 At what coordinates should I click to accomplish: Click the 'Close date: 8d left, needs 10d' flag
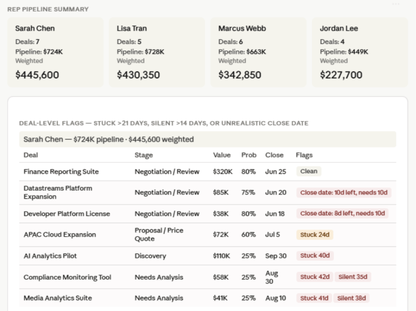[342, 213]
